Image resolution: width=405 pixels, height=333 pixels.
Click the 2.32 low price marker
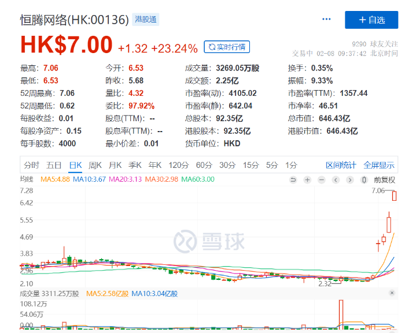tap(325, 284)
